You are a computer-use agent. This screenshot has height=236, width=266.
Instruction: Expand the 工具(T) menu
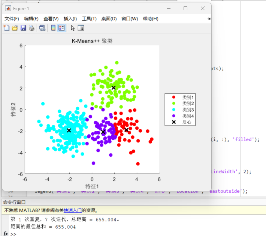[89, 19]
